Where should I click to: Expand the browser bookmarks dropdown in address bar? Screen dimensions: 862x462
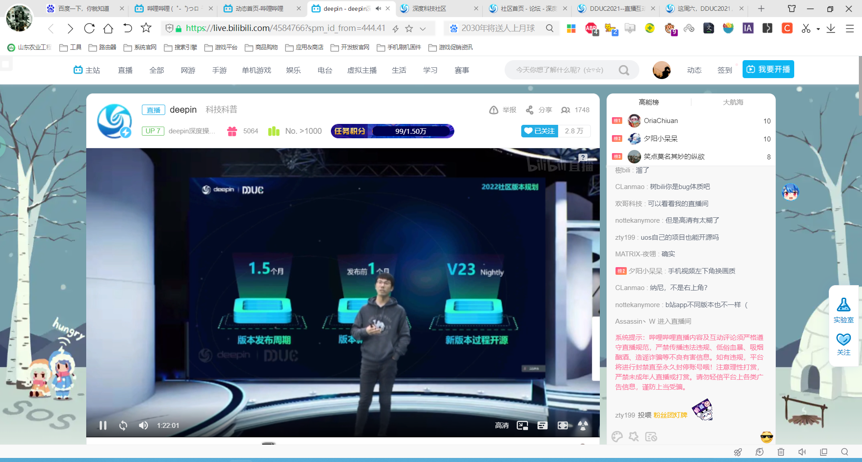click(422, 28)
